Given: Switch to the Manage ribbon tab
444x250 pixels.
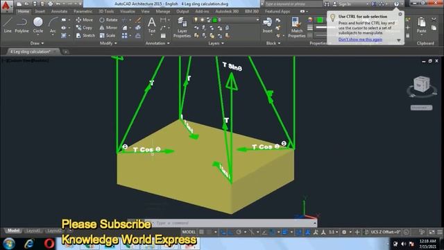Looking at the screenshot, I should point(163,11).
